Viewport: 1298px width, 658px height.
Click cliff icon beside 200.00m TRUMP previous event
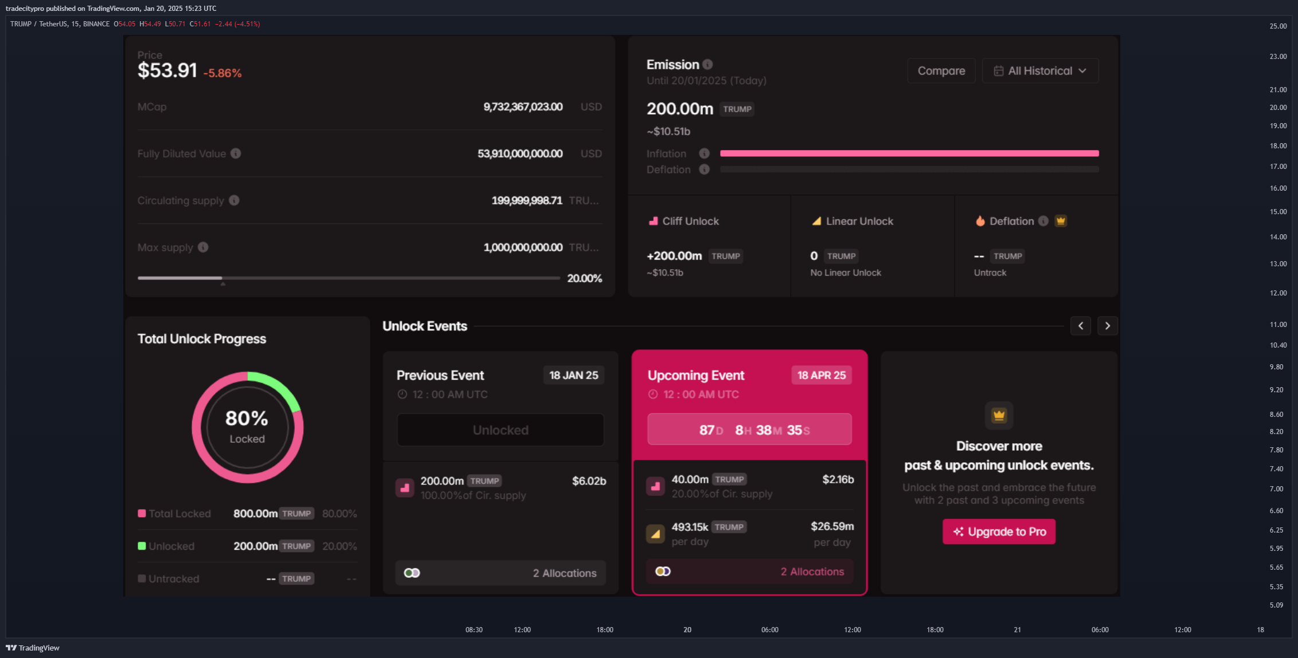405,488
